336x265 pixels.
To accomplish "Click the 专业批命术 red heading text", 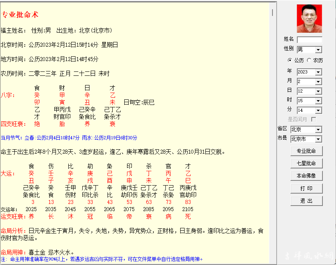I will pyautogui.click(x=20, y=15).
